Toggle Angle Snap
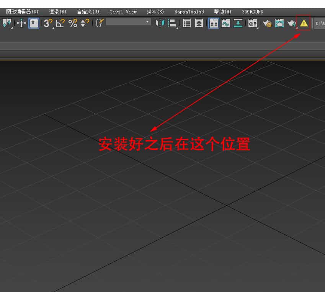This screenshot has height=292, width=325. pos(60,23)
